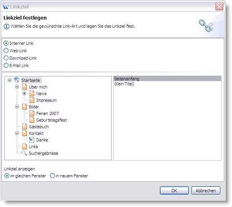Click the Über mich page icon
The height and width of the screenshot is (207, 232).
click(25, 87)
